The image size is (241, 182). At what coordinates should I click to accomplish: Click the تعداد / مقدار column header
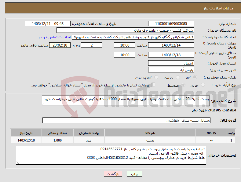[57, 133]
